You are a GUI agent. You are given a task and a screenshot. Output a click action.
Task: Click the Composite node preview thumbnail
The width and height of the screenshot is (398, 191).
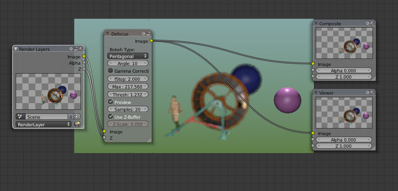(x=344, y=43)
